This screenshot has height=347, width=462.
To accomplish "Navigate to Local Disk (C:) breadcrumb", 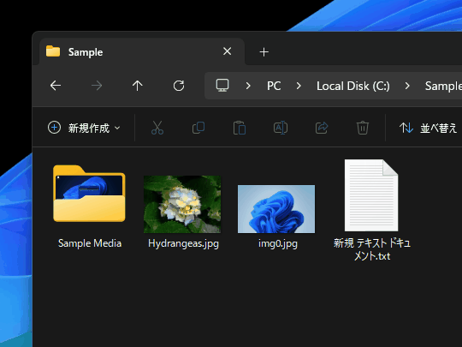I will click(353, 86).
